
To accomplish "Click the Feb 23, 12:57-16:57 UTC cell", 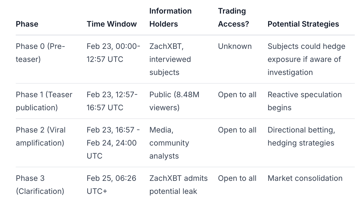I will tap(112, 101).
